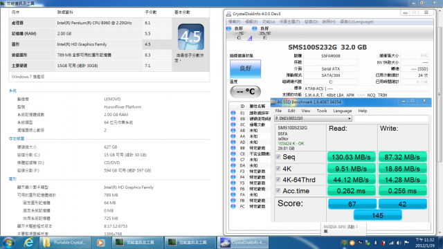
Task: Open the Language menu in CrystalDiskInfo
Action: pos(357,21)
